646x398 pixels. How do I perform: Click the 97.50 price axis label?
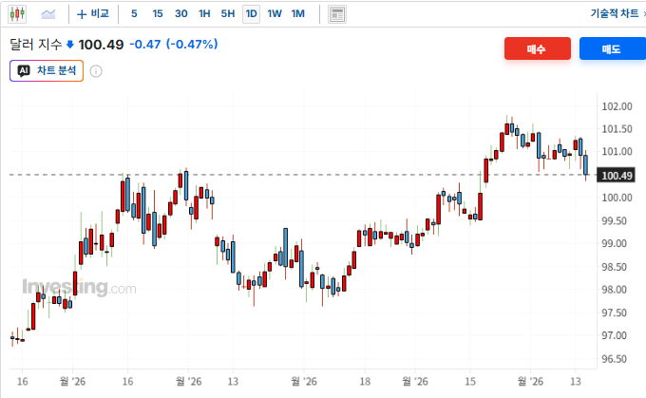click(617, 313)
